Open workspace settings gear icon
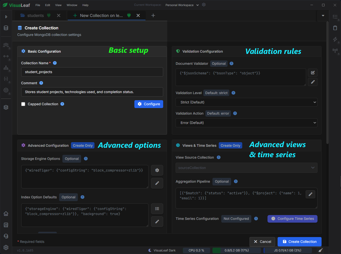This screenshot has width=341, height=254. click(204, 5)
